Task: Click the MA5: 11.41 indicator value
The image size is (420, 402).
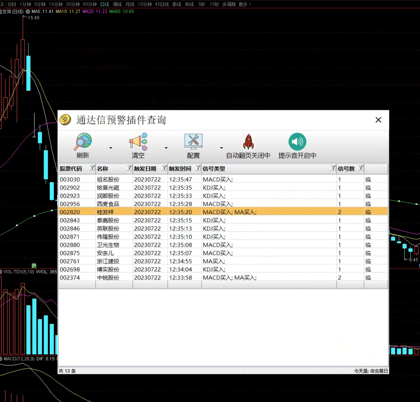Action: pyautogui.click(x=42, y=12)
